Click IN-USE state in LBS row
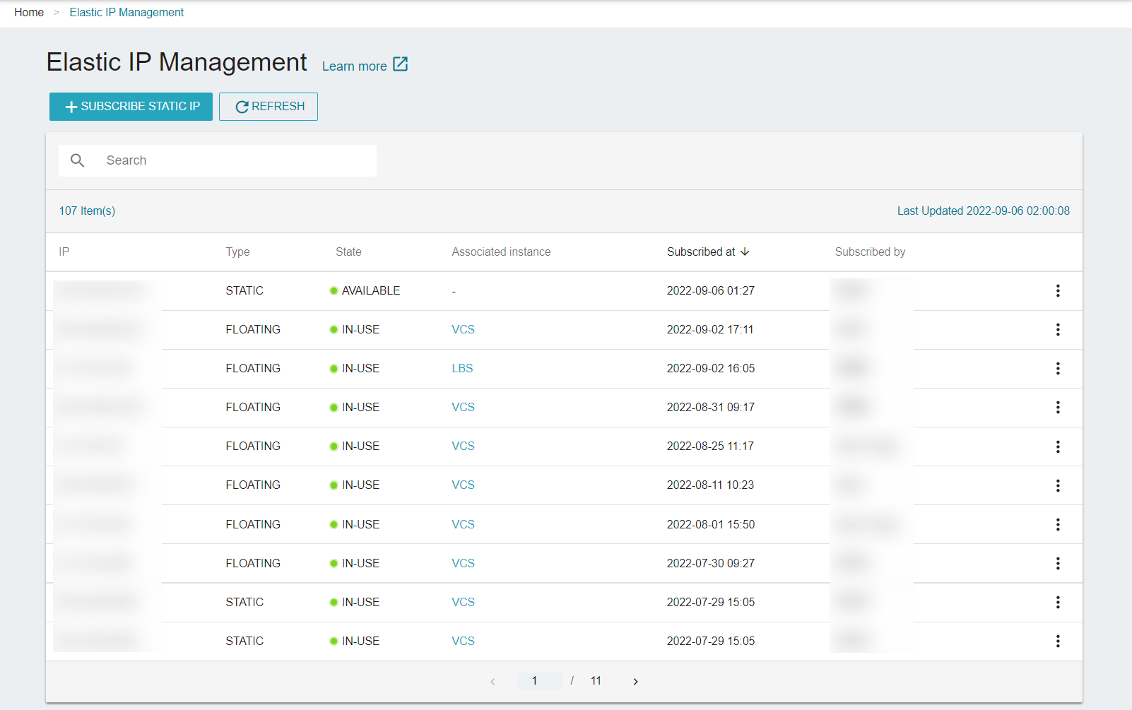1132x710 pixels. 355,369
